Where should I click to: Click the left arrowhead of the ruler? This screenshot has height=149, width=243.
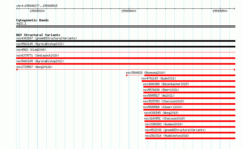pyautogui.click(x=17, y=9)
